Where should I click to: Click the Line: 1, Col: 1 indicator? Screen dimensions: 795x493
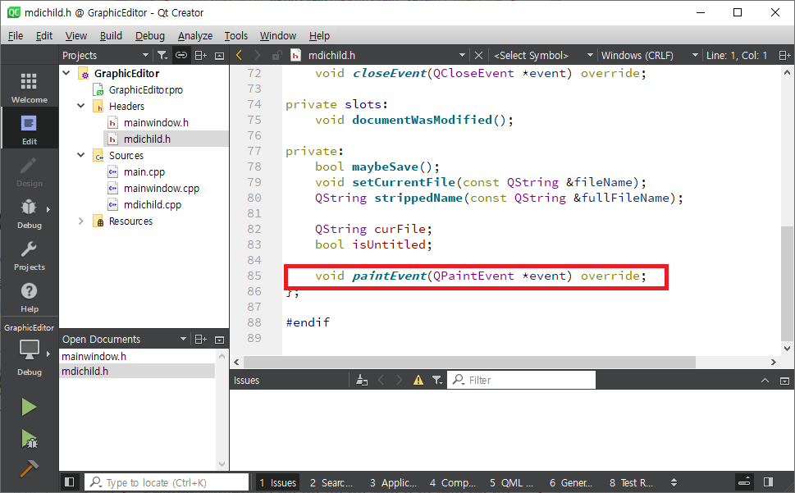tap(736, 55)
